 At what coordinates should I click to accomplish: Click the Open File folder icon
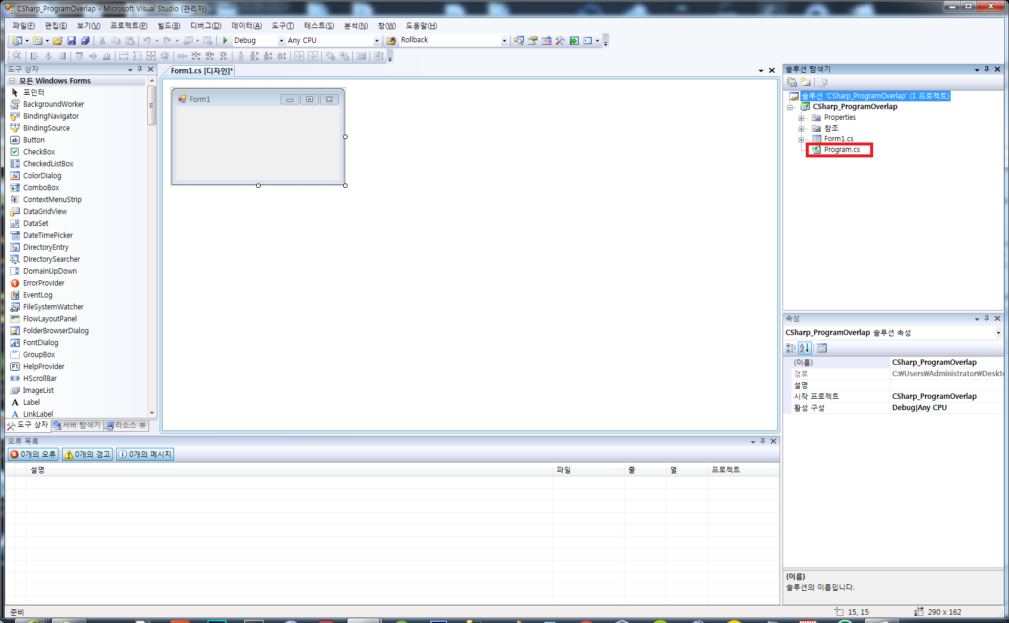(58, 41)
